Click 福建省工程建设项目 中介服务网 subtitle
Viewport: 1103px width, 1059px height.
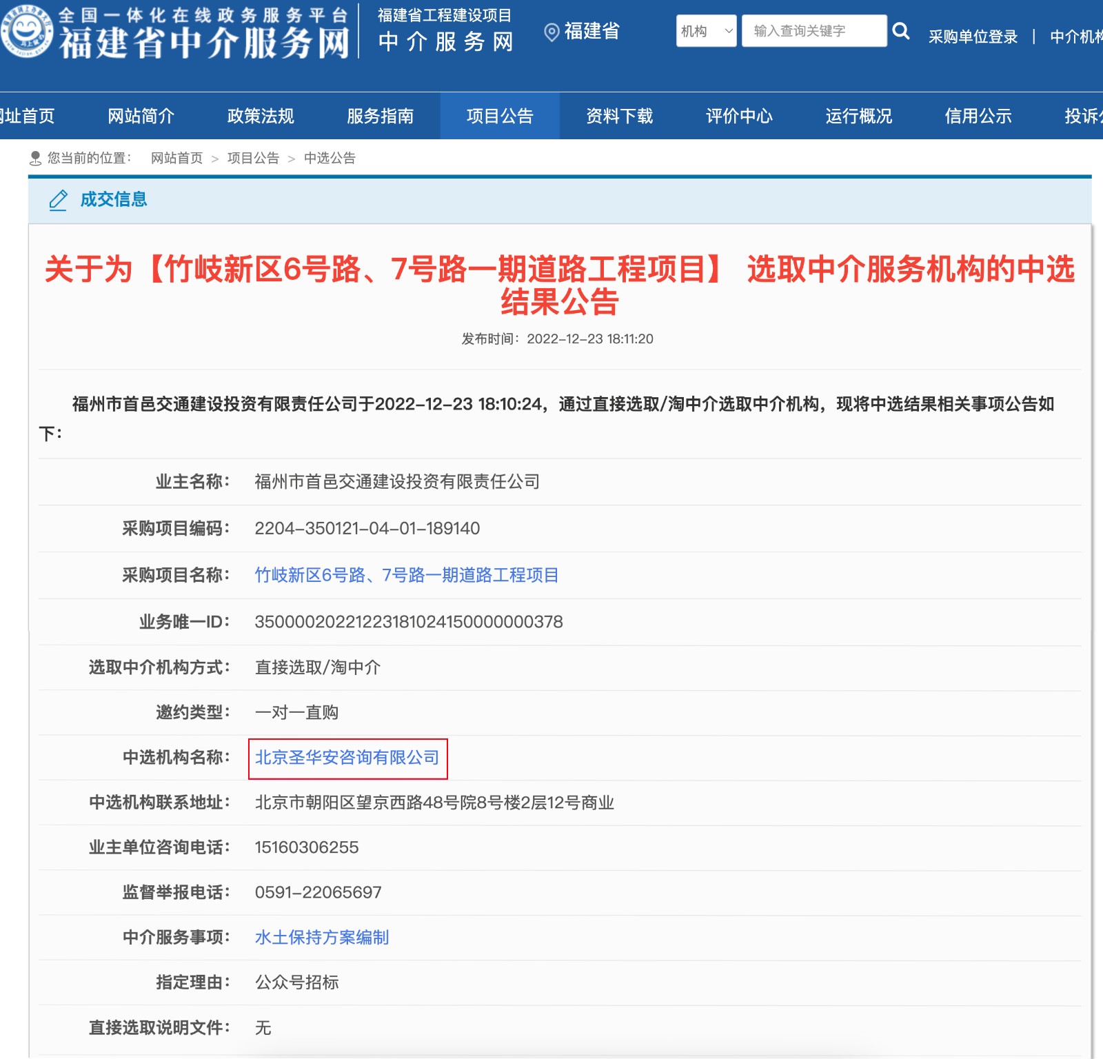(x=445, y=30)
